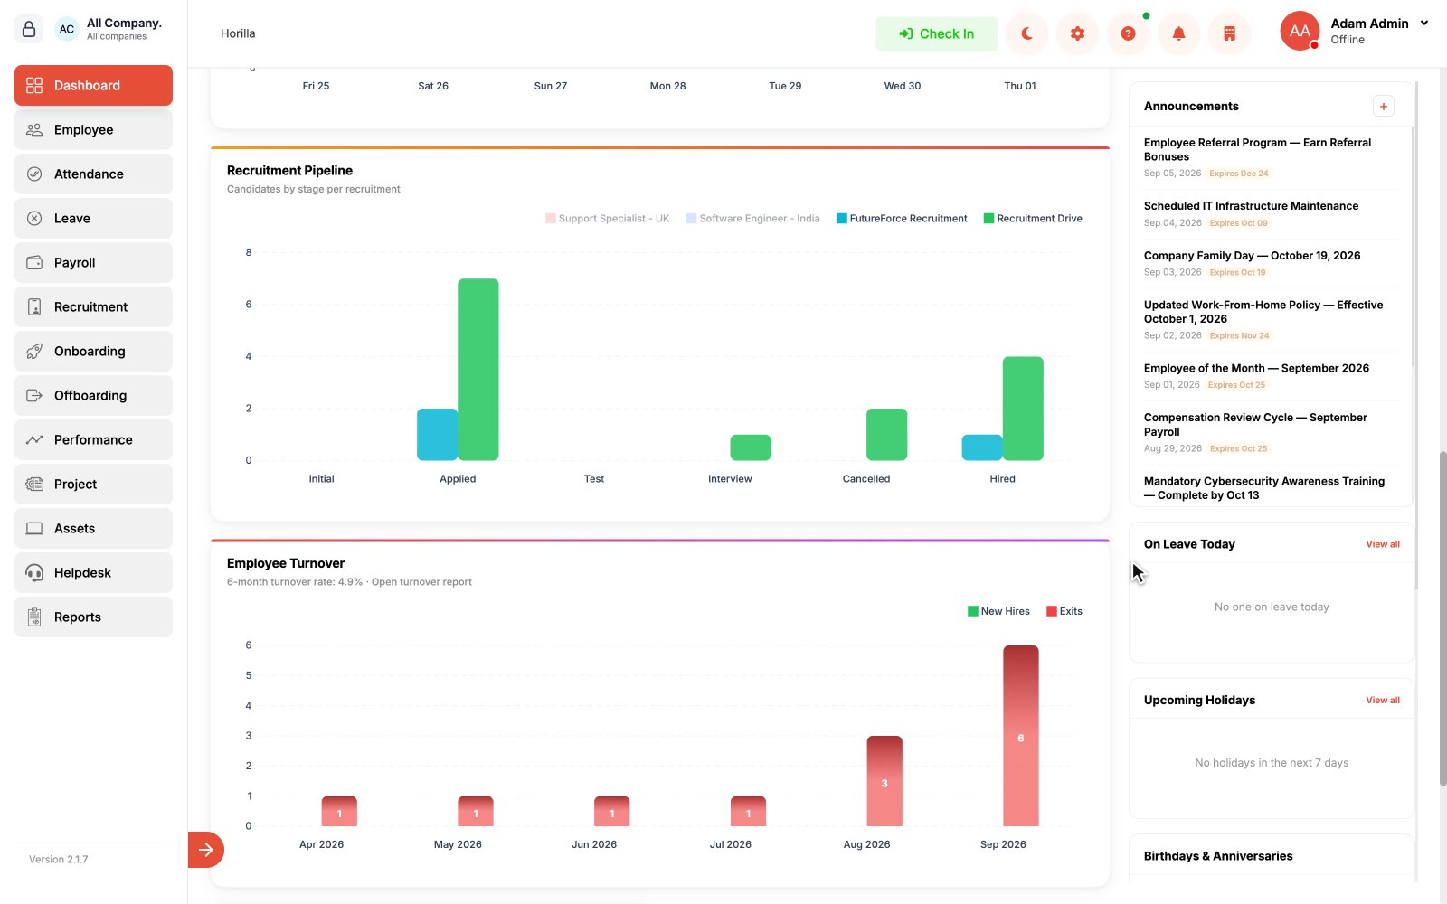Click the red arrow sidebar collapse button
Viewport: 1447px width, 904px height.
click(205, 850)
